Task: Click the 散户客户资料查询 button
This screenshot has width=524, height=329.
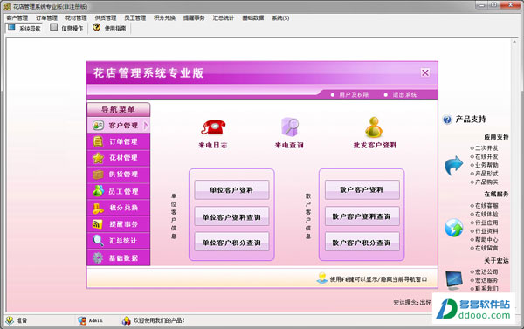Action: click(x=362, y=216)
